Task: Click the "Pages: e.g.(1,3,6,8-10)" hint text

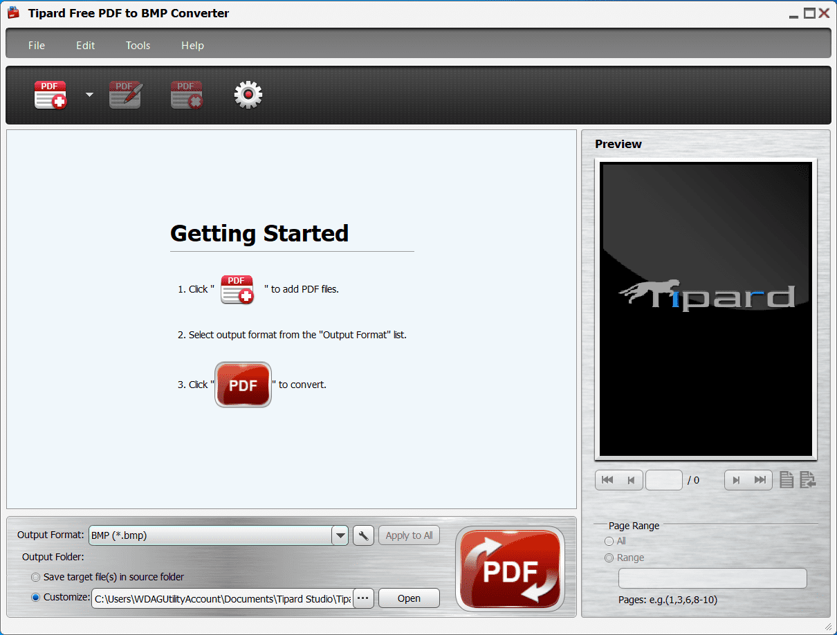Action: tap(668, 600)
